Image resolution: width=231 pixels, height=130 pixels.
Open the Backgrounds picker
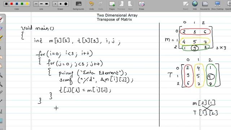click(78, 5)
